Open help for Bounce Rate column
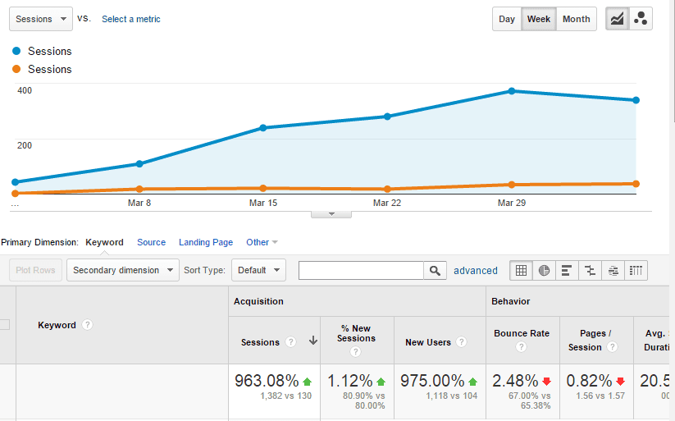675x421 pixels. [522, 347]
